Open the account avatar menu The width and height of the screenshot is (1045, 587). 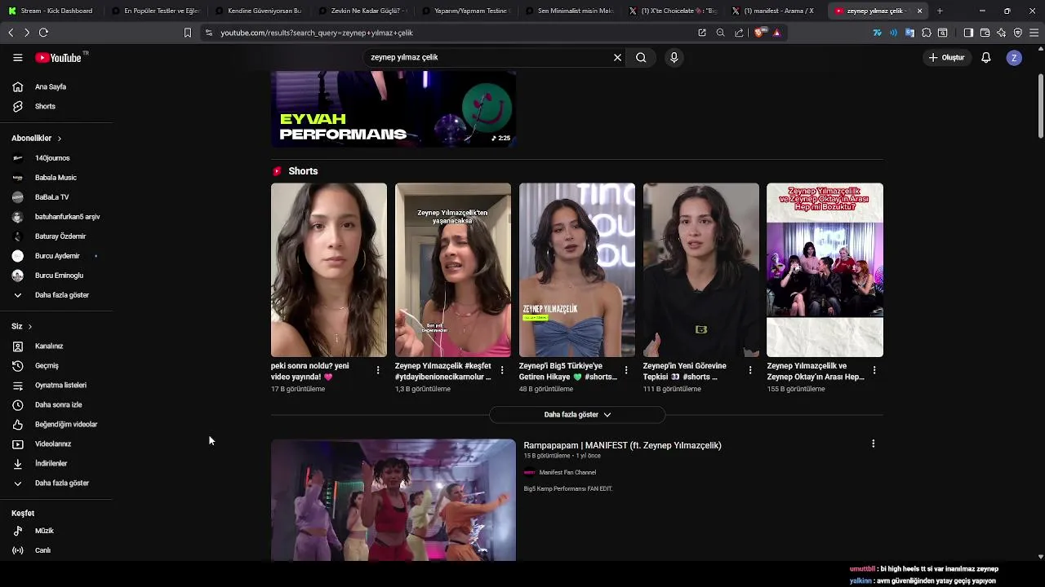[1014, 58]
